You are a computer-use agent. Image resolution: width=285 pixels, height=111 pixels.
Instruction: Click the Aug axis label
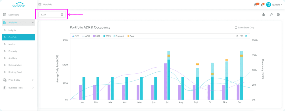click(181, 102)
